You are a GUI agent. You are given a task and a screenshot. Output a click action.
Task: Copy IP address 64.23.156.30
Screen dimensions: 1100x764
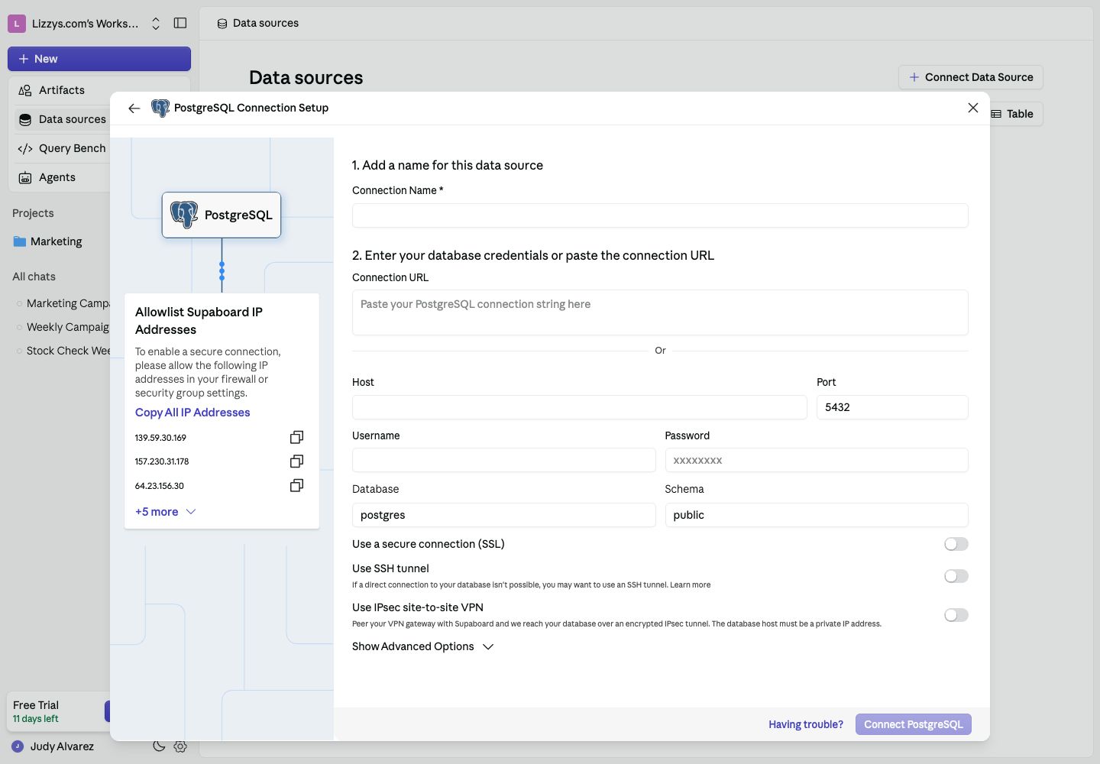[x=297, y=485]
